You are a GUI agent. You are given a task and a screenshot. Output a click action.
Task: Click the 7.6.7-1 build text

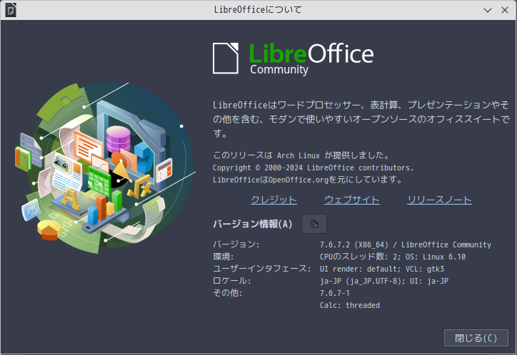(x=335, y=293)
